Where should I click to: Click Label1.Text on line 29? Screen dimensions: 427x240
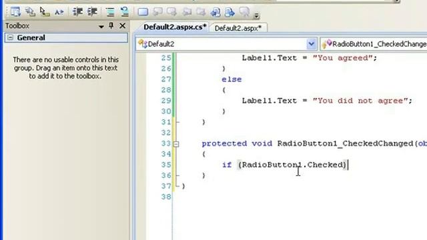[x=269, y=101]
